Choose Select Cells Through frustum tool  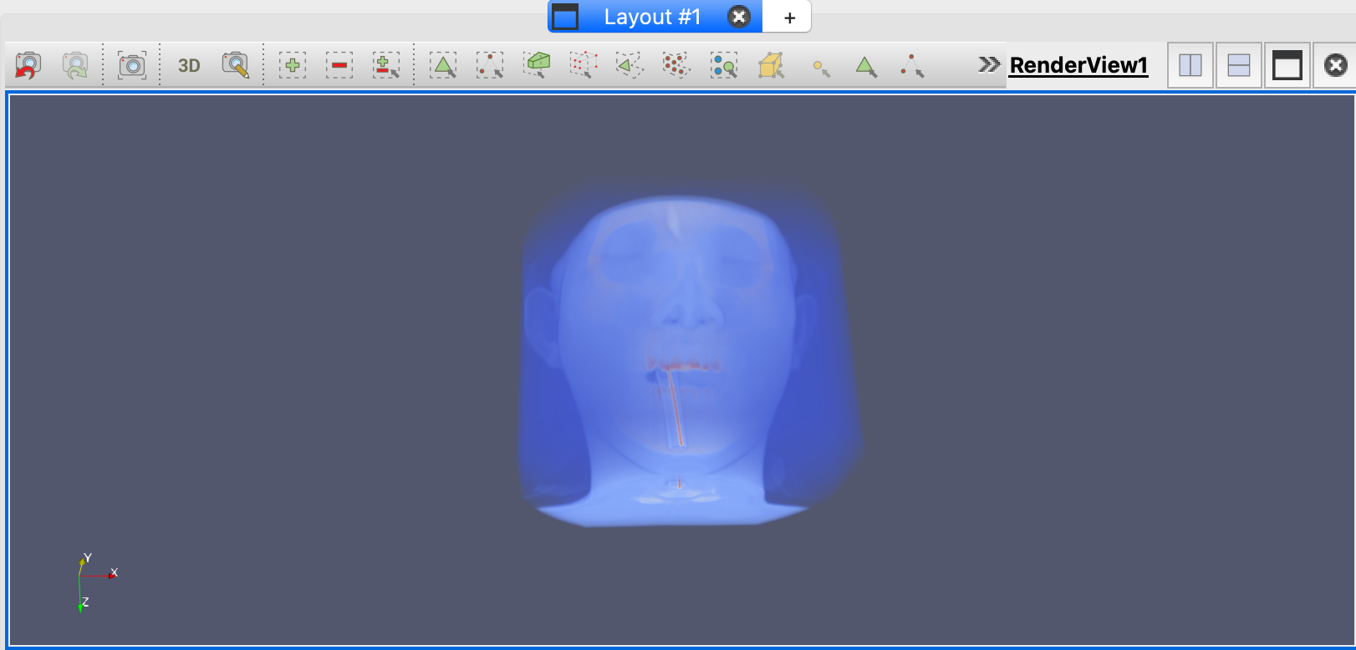point(537,65)
